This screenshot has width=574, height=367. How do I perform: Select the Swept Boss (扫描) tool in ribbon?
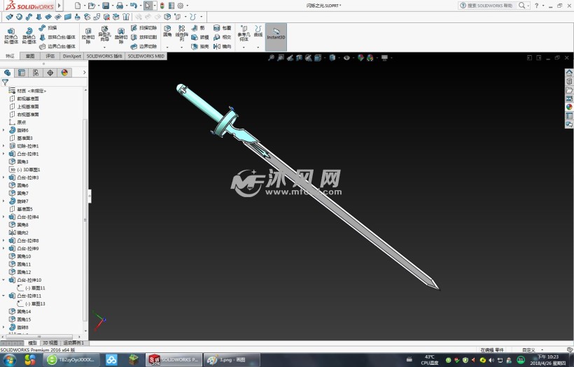coord(48,28)
